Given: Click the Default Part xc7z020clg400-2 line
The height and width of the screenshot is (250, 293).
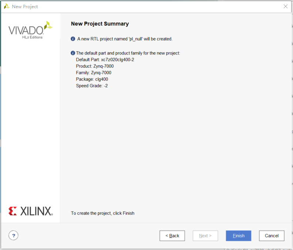Looking at the screenshot, I should pos(105,60).
